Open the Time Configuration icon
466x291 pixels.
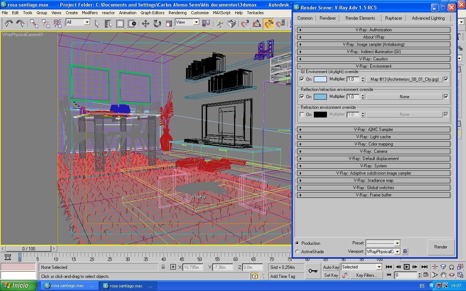[427, 275]
